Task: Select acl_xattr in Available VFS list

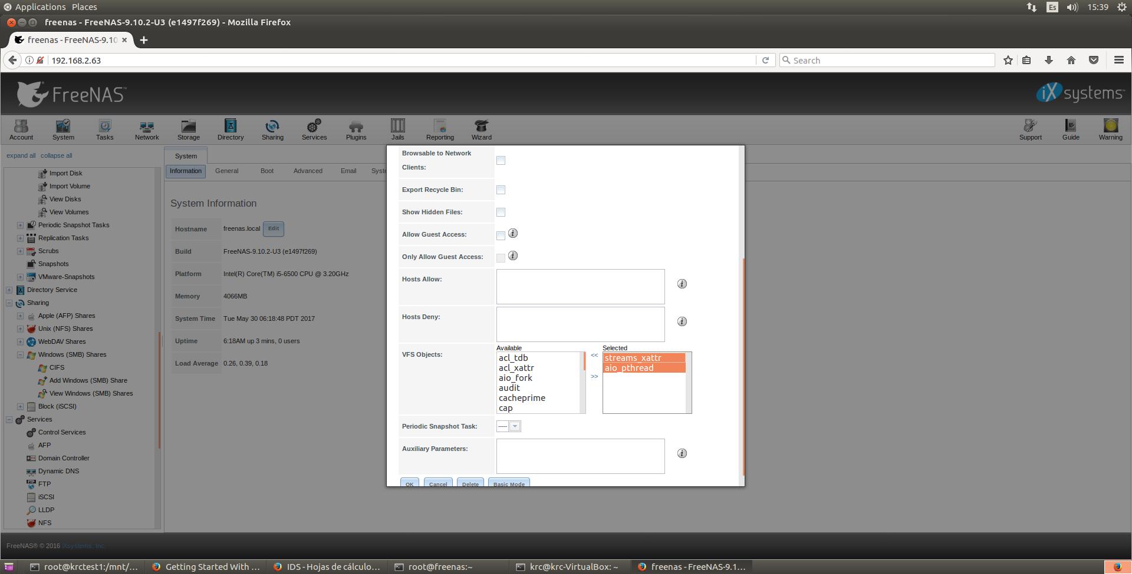Action: coord(516,368)
